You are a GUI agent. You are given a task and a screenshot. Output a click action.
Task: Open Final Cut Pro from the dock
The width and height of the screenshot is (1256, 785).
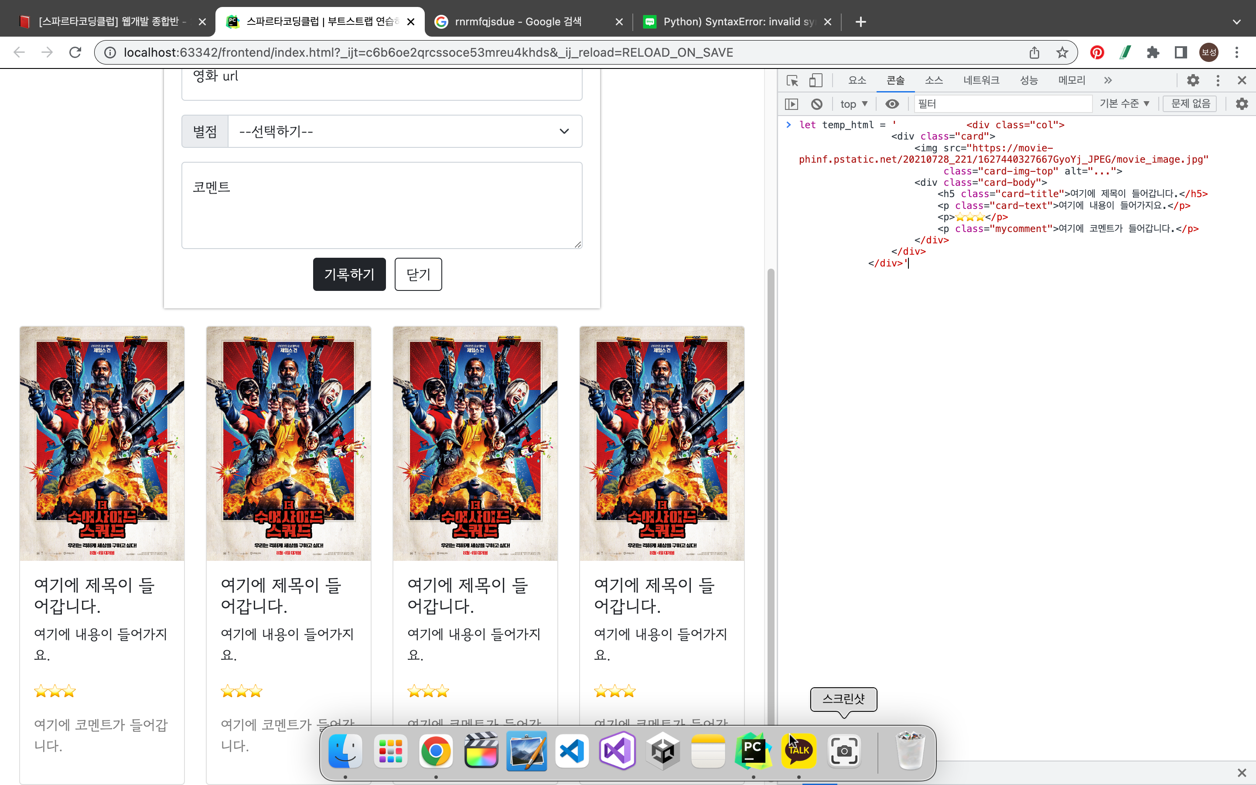pos(481,751)
